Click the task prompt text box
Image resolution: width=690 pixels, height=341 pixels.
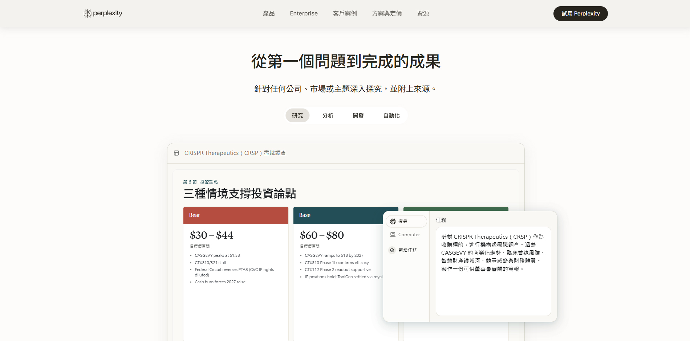coord(494,271)
